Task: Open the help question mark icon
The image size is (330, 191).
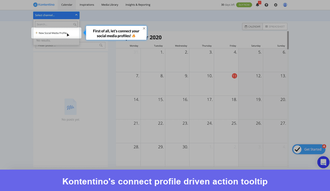Action: point(266,5)
